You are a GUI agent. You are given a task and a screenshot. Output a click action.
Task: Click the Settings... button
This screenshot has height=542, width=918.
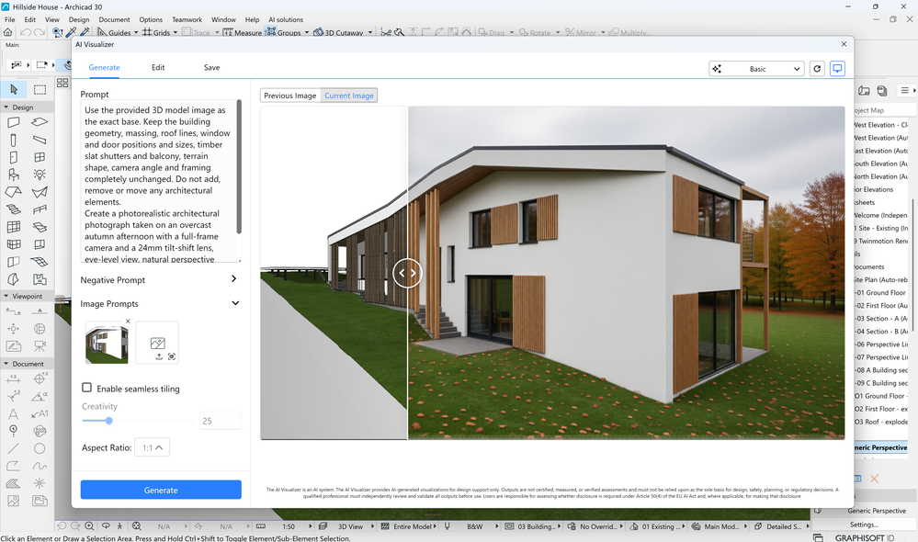[864, 525]
